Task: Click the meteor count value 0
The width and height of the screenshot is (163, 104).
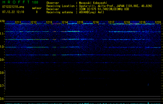Action: [37, 12]
